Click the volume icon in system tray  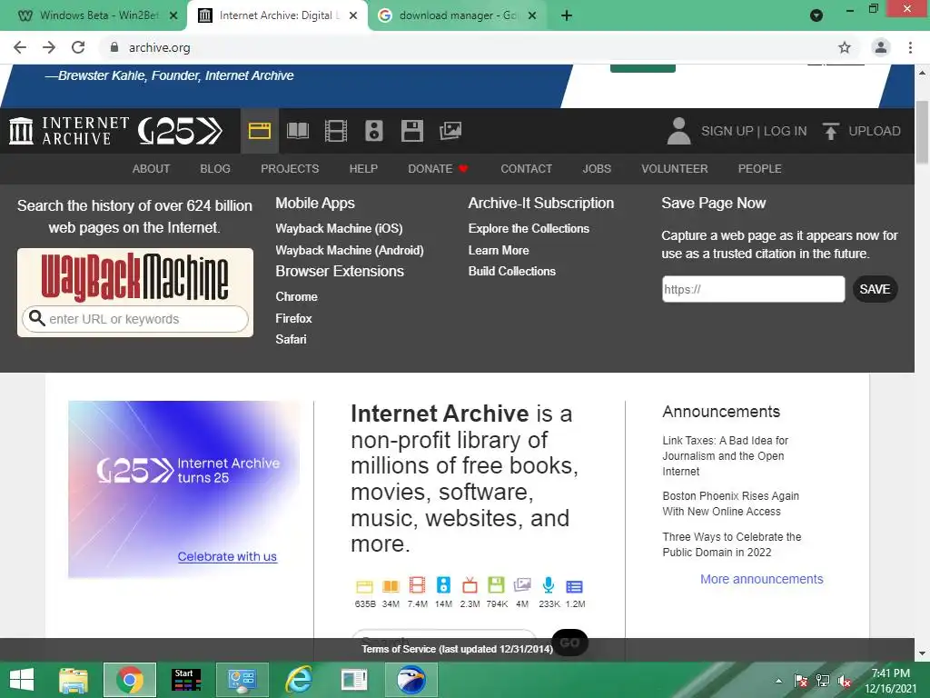coord(845,681)
